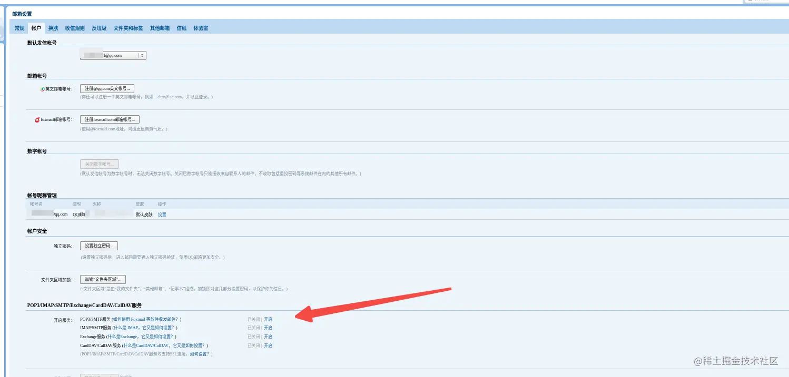Click the 操作 column header

pos(162,204)
